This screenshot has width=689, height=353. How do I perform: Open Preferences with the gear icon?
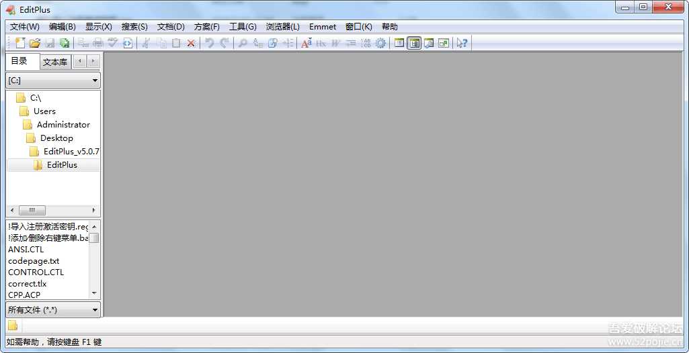(x=380, y=42)
